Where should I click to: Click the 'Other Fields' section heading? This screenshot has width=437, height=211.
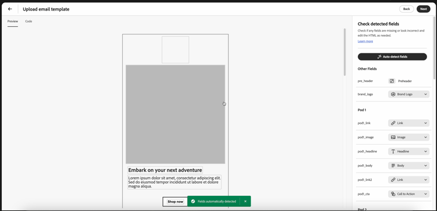click(367, 69)
